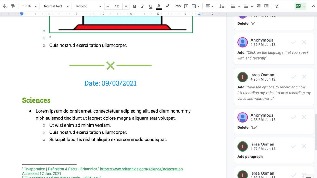The image size is (317, 178).
Task: Click Israa Osman avatar on 4:25 PM card
Action: pos(243,77)
